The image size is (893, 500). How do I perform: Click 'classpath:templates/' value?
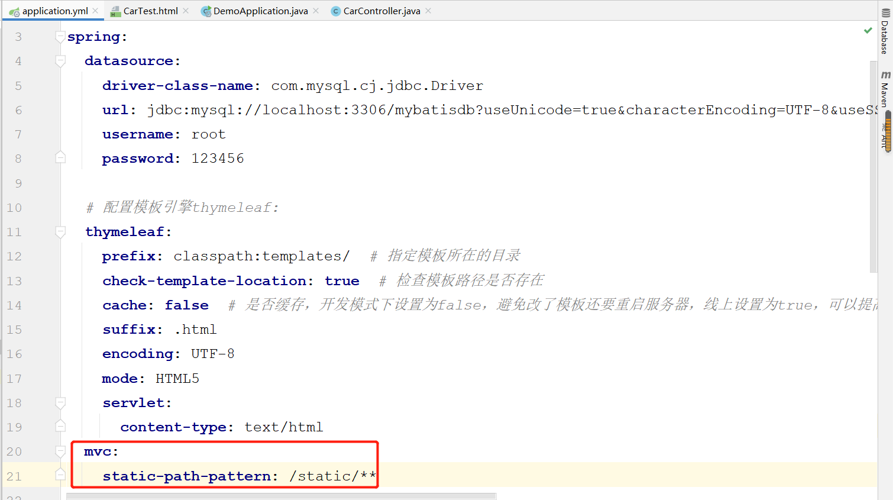(x=261, y=256)
